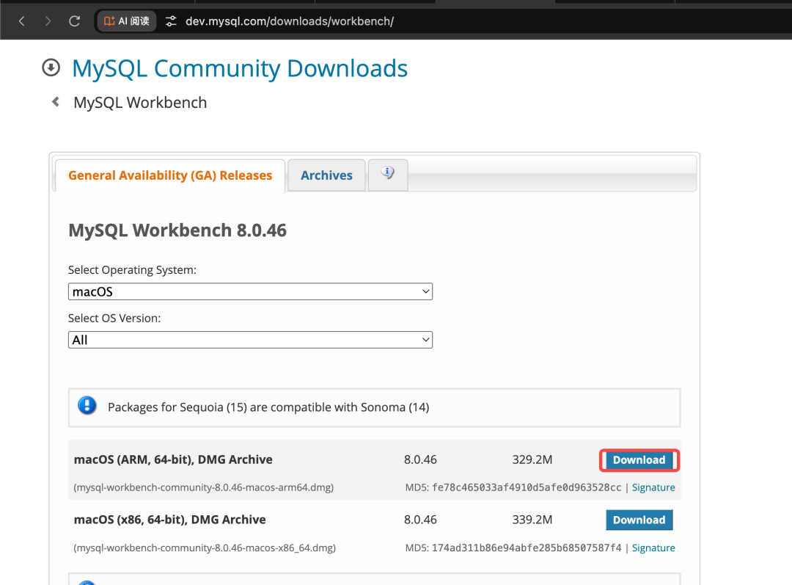
Task: Click the circled download icon beside title
Action: tap(51, 68)
